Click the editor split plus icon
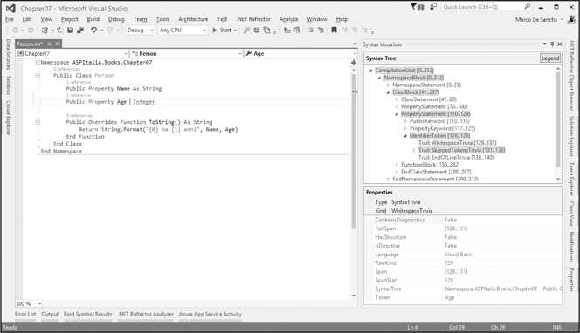The height and width of the screenshot is (333, 580). (354, 63)
